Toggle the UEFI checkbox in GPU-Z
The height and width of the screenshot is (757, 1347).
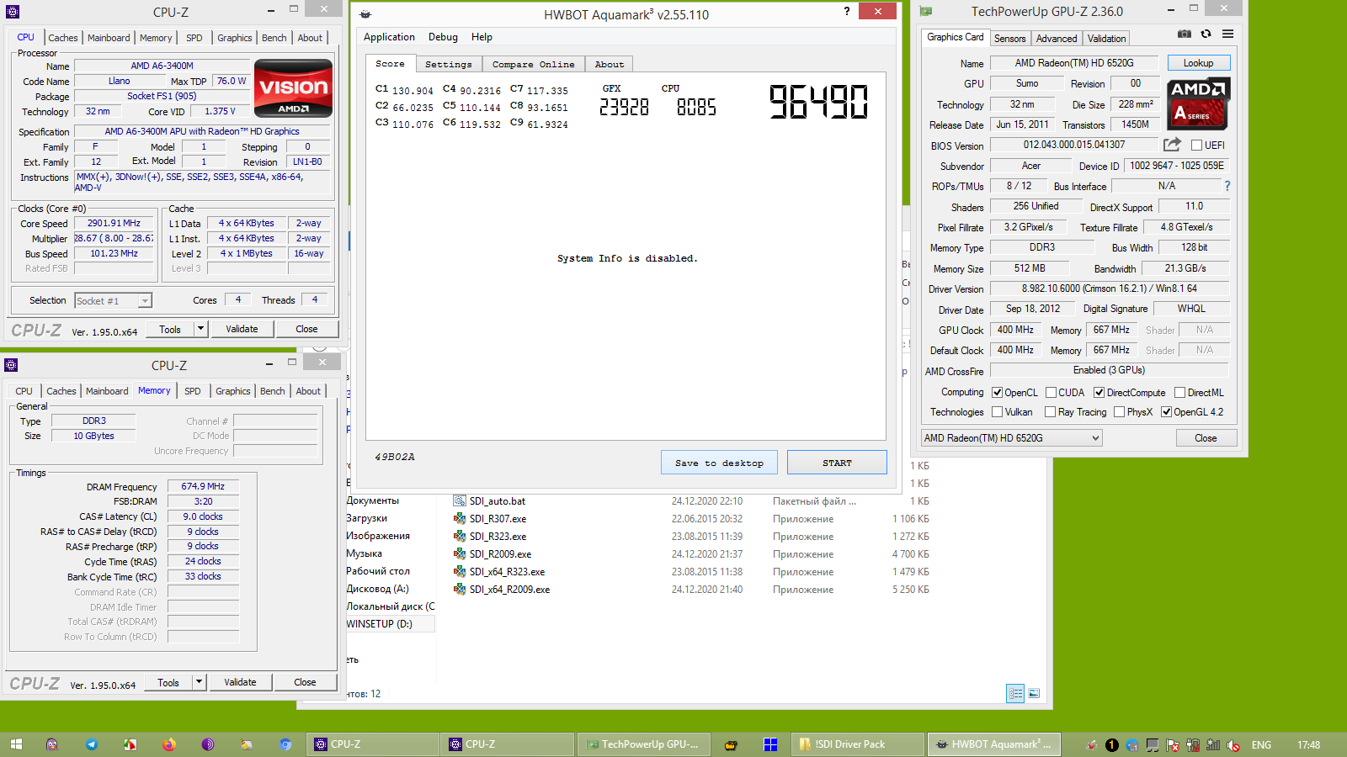point(1196,146)
